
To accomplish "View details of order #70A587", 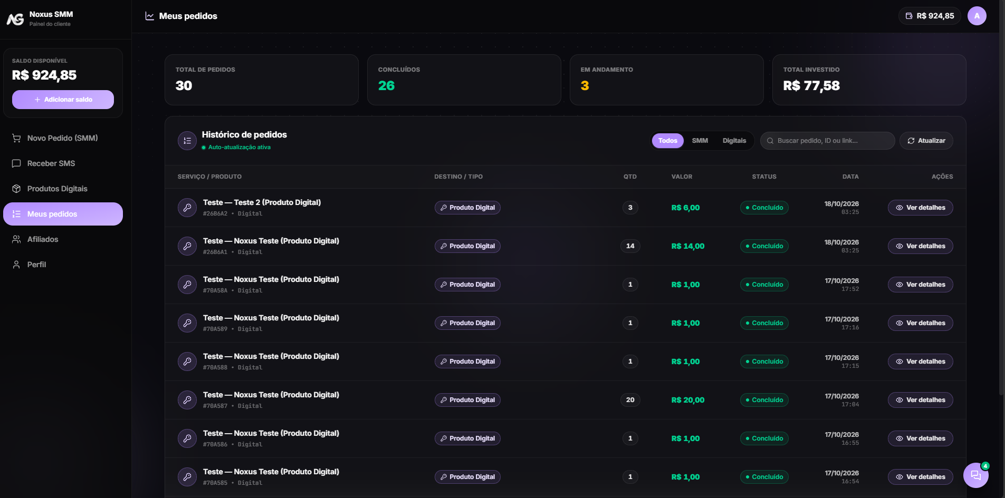I will (920, 400).
